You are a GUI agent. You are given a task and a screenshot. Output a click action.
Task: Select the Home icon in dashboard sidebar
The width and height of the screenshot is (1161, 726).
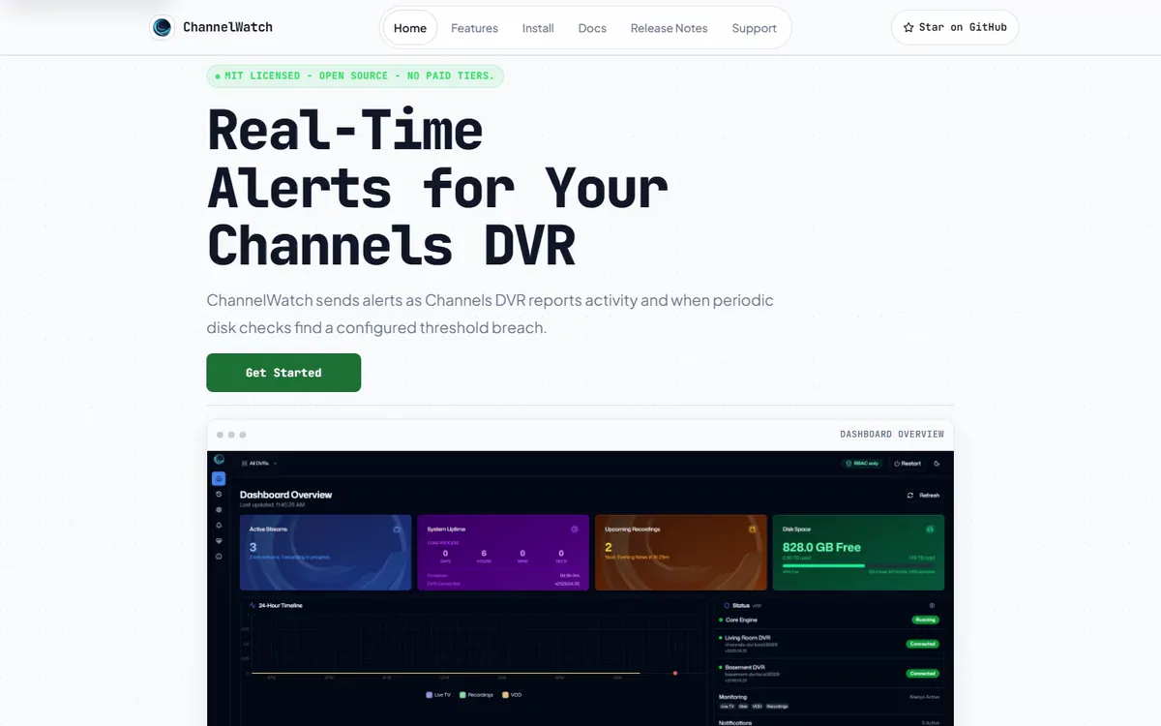click(219, 478)
